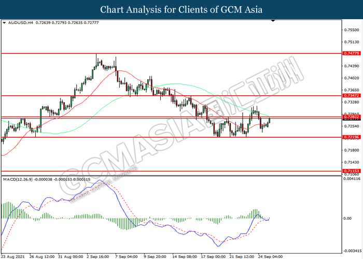Image resolution: width=363 pixels, height=259 pixels.
Task: Click the 0.72822 red price label
Action: point(352,117)
